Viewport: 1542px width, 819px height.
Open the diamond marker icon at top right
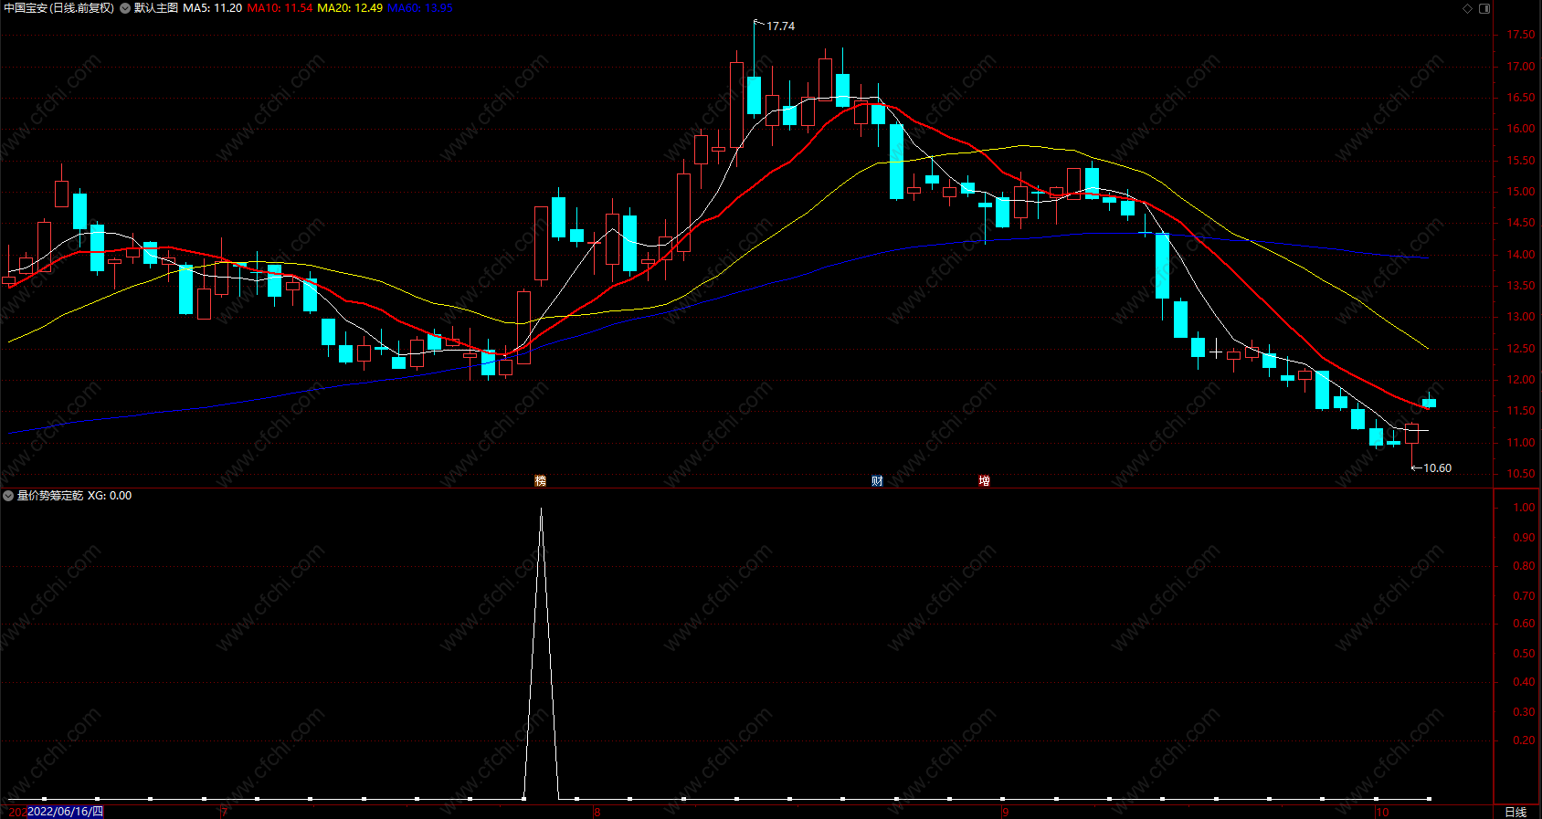tap(1467, 8)
